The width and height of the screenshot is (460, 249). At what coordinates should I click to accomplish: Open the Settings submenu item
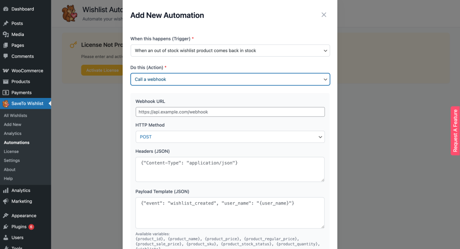[12, 160]
